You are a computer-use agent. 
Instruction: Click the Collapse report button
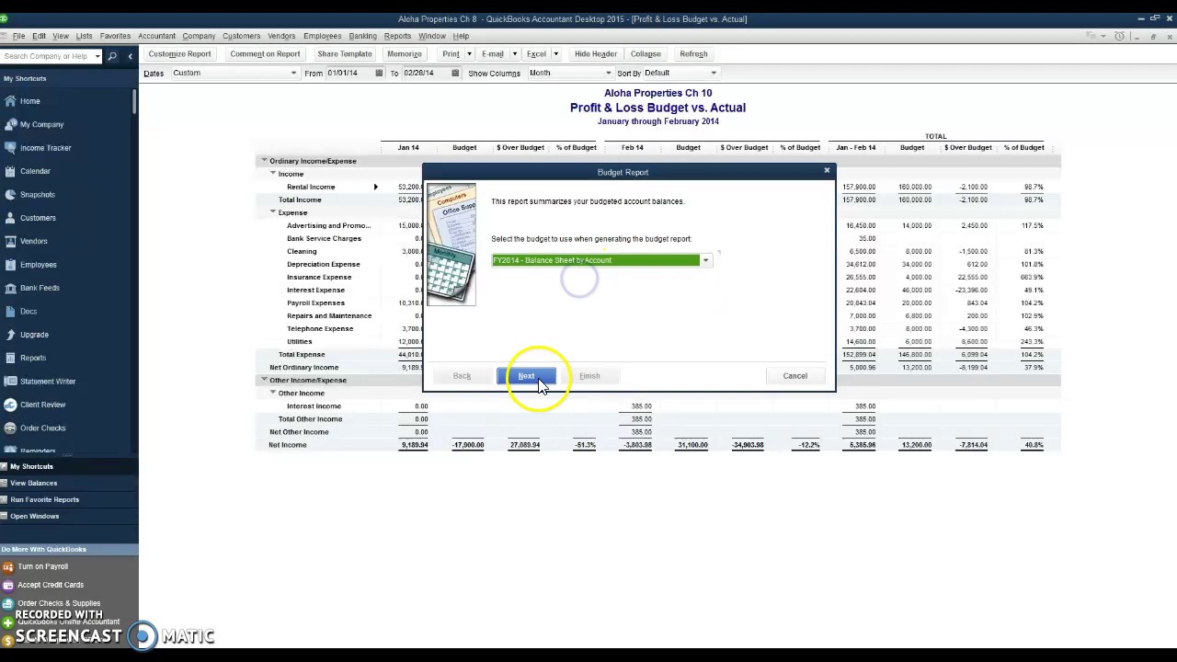pyautogui.click(x=646, y=54)
